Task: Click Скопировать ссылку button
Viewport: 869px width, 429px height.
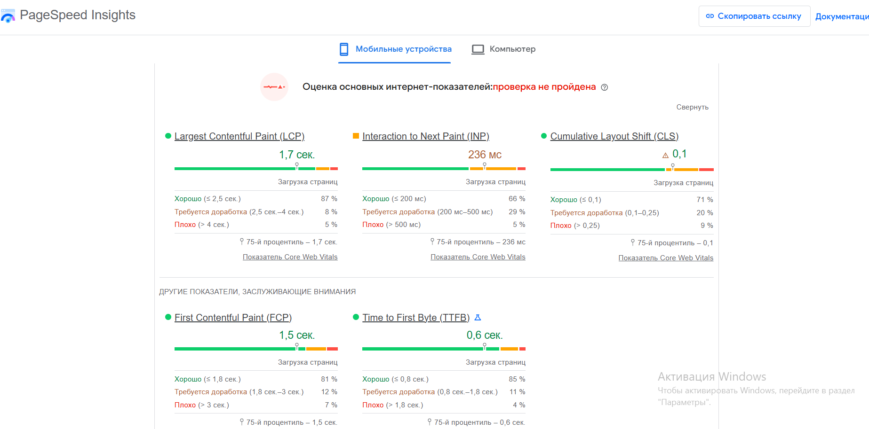Action: (x=754, y=16)
